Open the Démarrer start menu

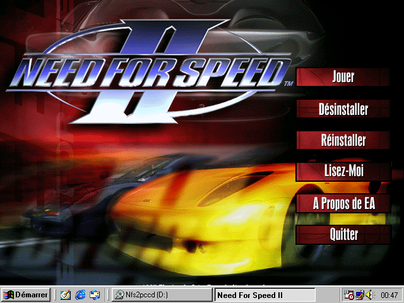[25, 295]
